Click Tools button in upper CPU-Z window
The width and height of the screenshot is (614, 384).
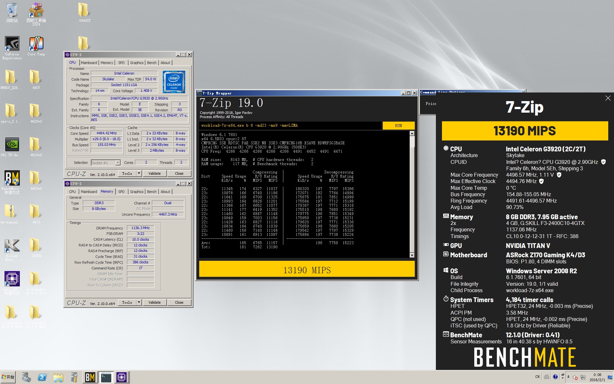[127, 173]
